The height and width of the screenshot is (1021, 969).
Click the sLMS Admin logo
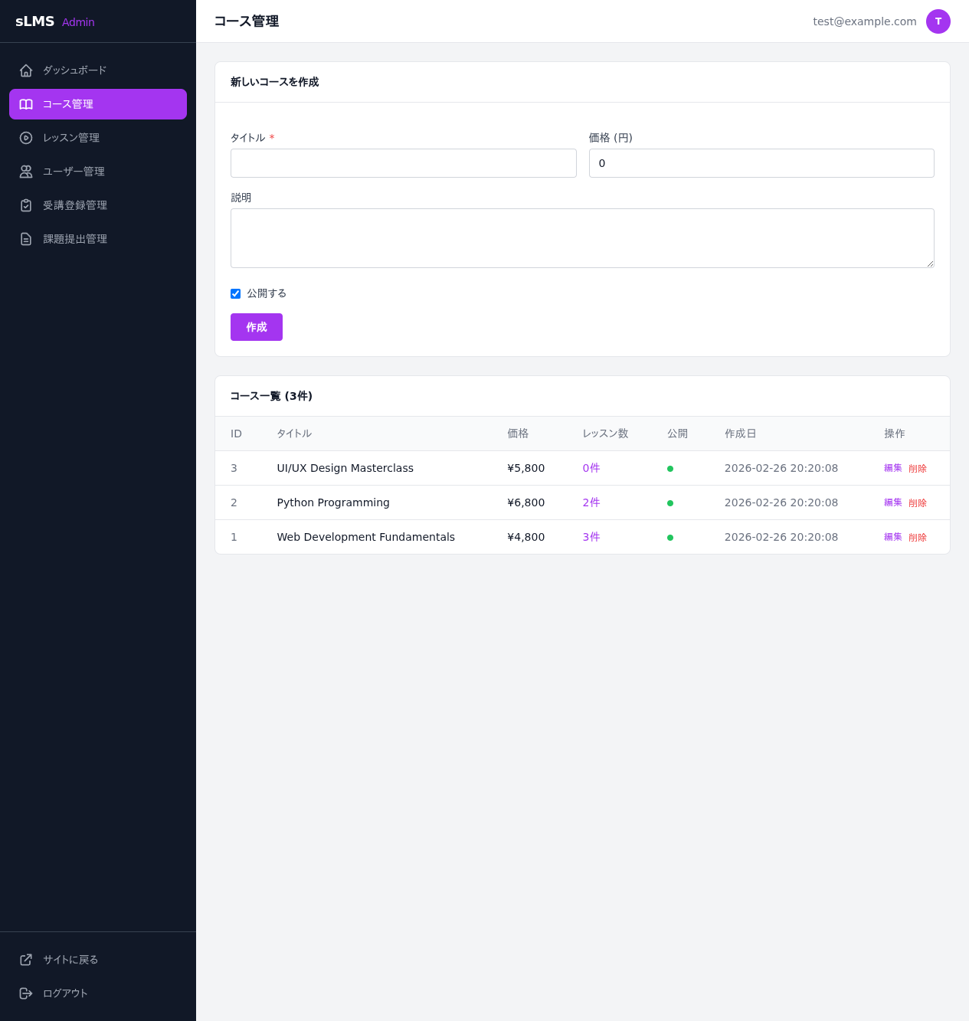[55, 21]
